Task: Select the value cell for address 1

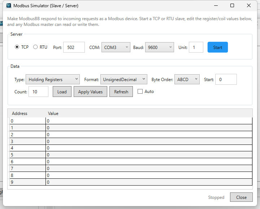Action: point(149,128)
